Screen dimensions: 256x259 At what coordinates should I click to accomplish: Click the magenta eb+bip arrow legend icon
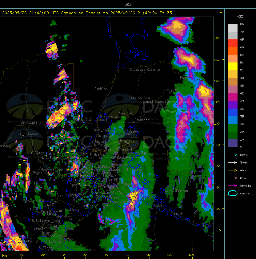(x=233, y=186)
